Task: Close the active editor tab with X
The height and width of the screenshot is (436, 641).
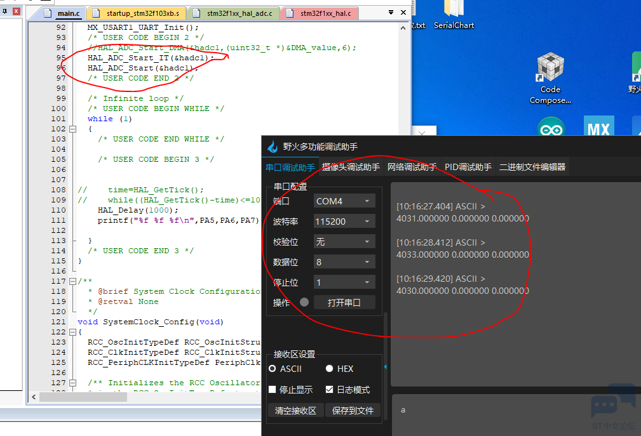Action: (x=403, y=13)
